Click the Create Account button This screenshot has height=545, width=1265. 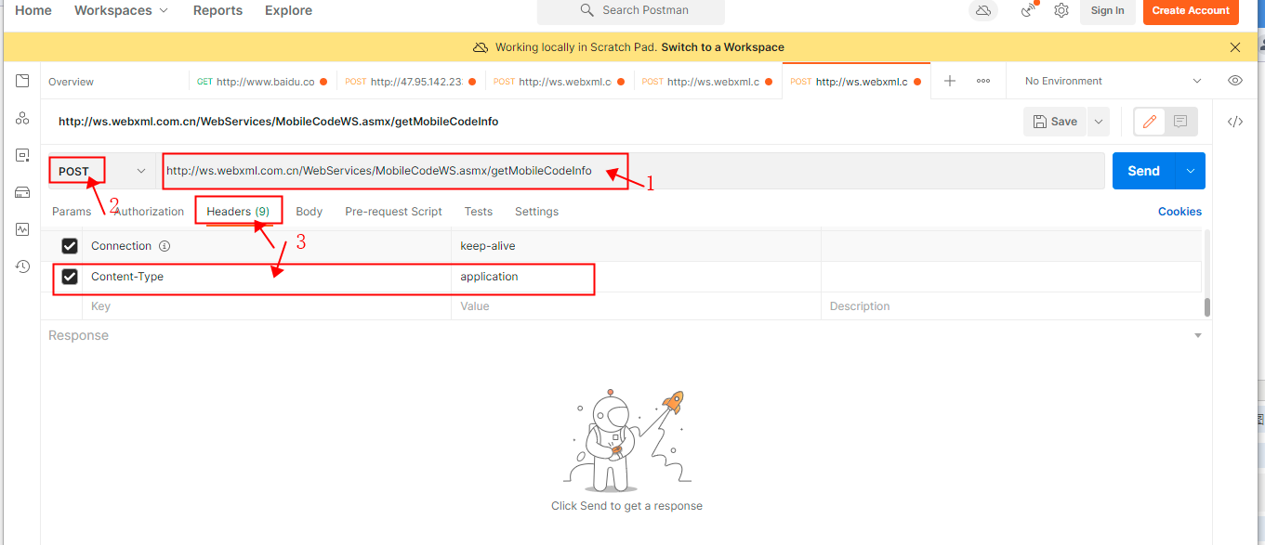[x=1191, y=10]
